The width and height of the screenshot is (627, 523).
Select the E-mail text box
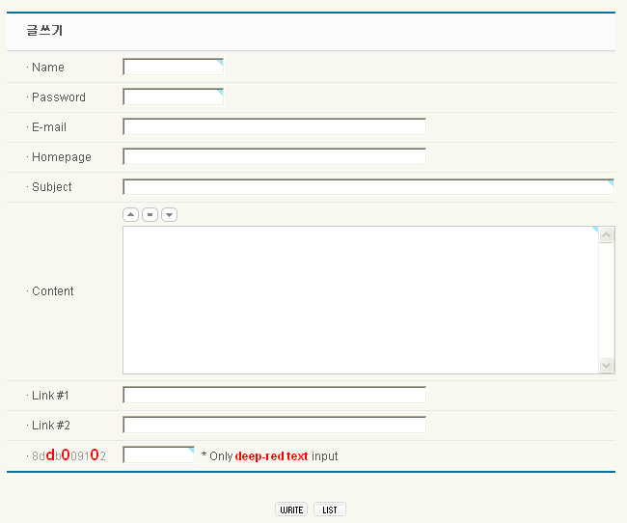pyautogui.click(x=274, y=127)
